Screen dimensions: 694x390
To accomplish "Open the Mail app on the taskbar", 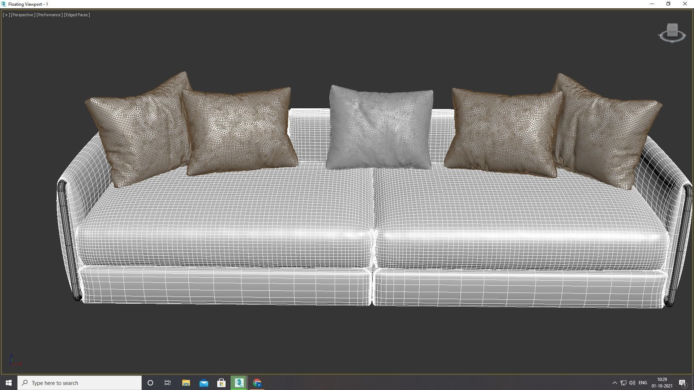I will pyautogui.click(x=204, y=383).
